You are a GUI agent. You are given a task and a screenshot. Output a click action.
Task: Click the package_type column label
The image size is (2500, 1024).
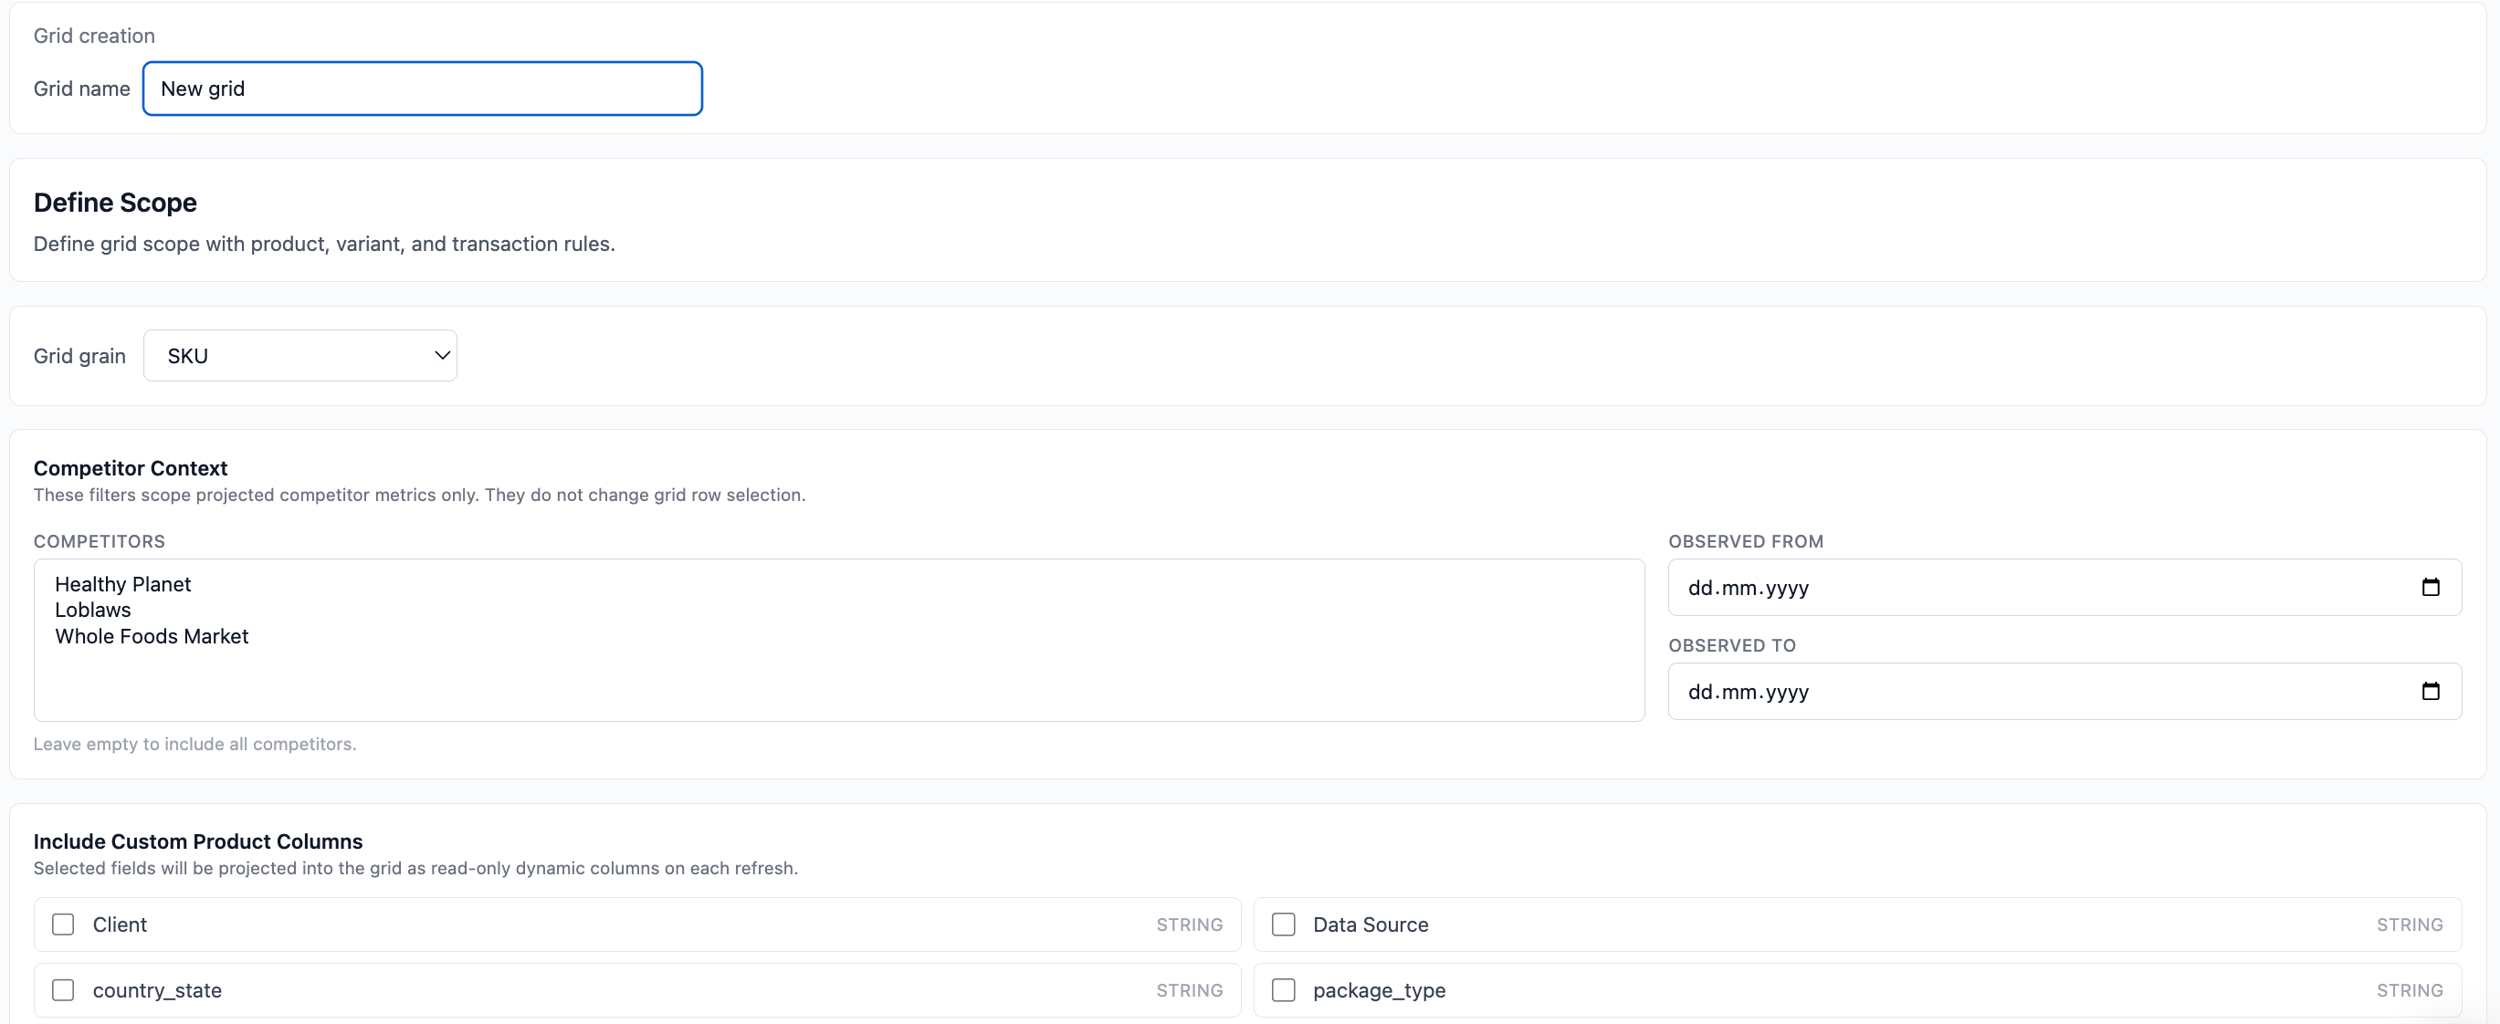pyautogui.click(x=1379, y=990)
